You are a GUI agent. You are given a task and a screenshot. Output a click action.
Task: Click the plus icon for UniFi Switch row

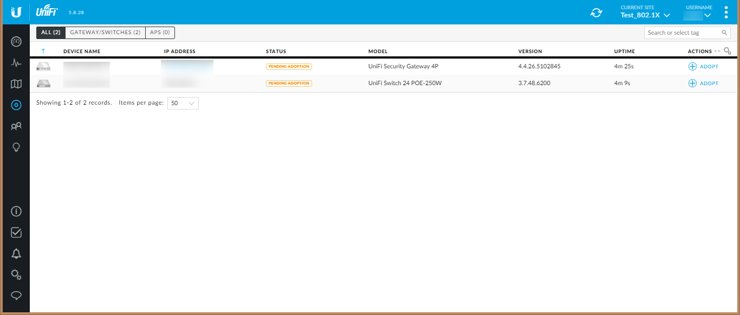pyautogui.click(x=692, y=83)
